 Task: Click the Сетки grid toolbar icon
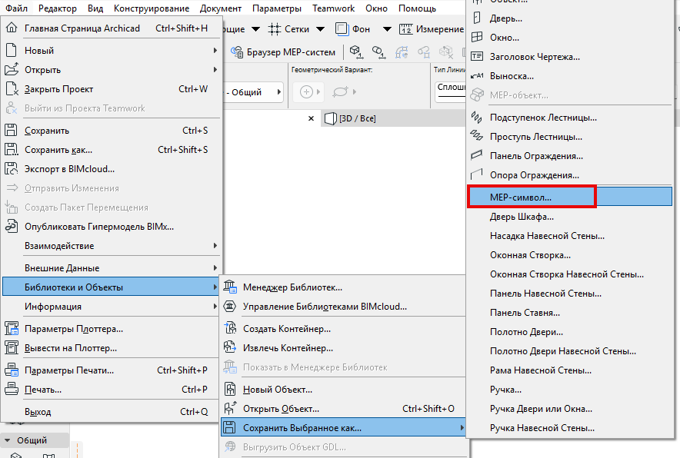coord(275,29)
